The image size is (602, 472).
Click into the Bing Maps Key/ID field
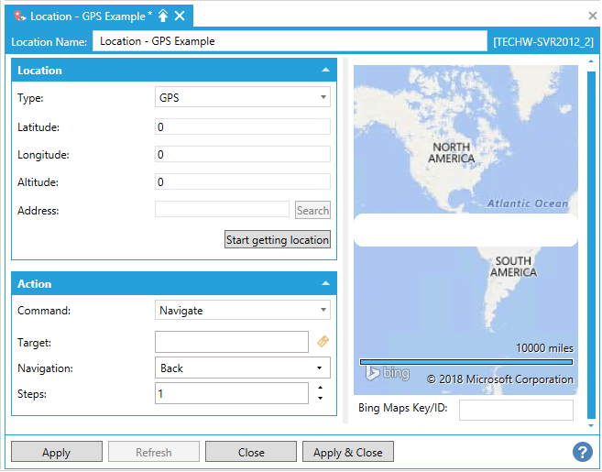516,410
